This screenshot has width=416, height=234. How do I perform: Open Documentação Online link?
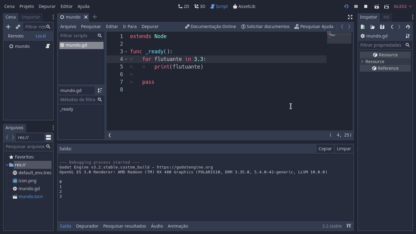pos(210,27)
